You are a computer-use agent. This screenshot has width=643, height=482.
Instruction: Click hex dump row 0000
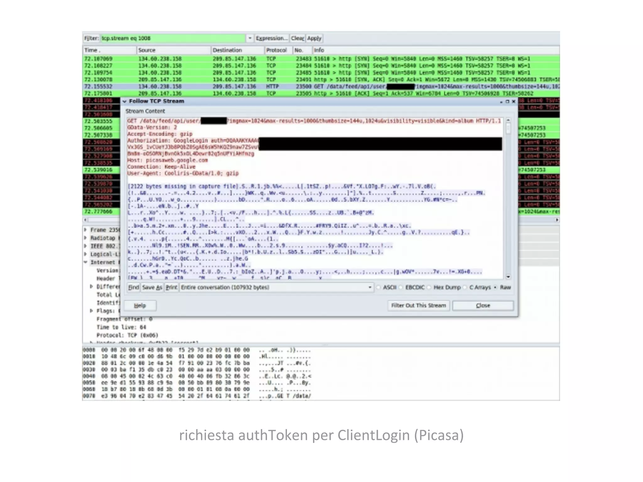(197, 350)
